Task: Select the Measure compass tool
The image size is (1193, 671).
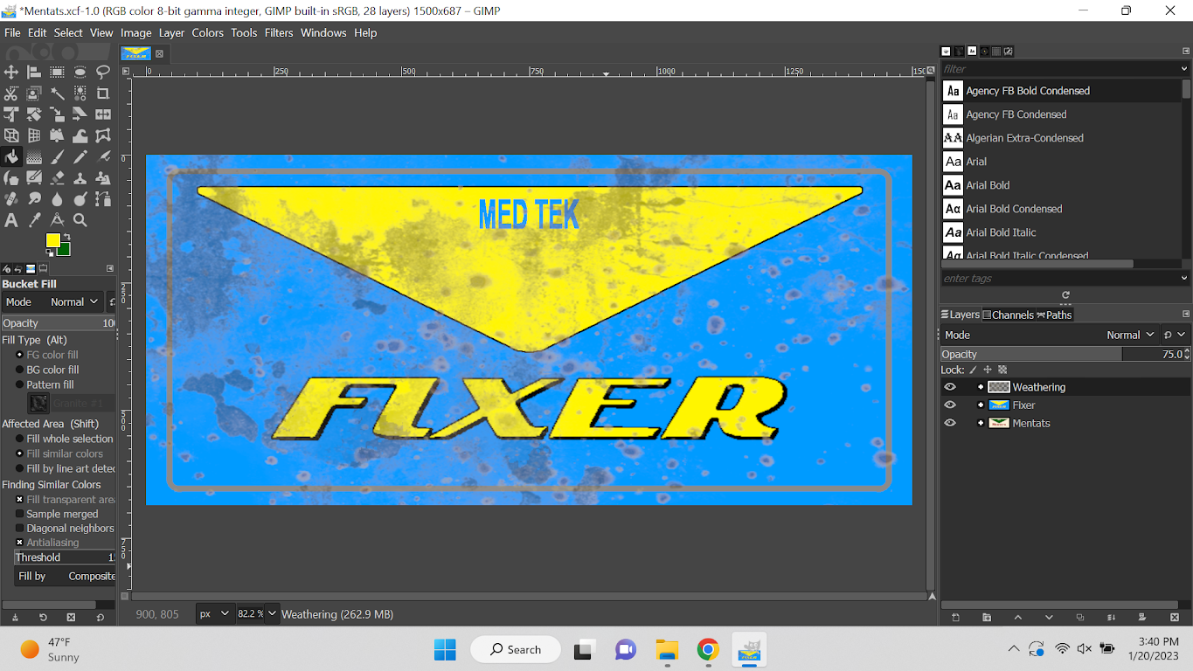Action: tap(57, 220)
